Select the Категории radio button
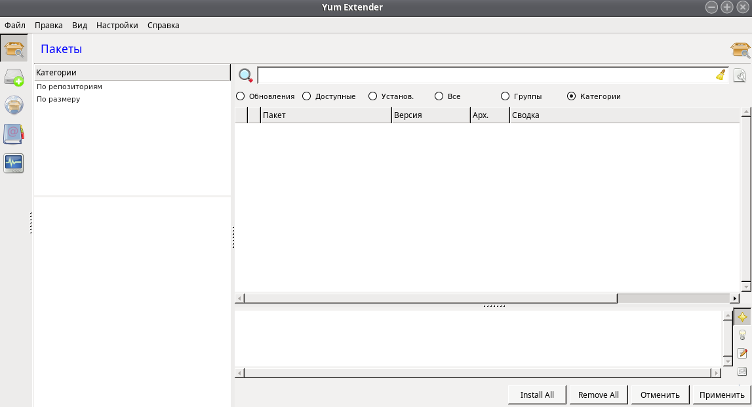Viewport: 752px width, 407px height. tap(594, 96)
